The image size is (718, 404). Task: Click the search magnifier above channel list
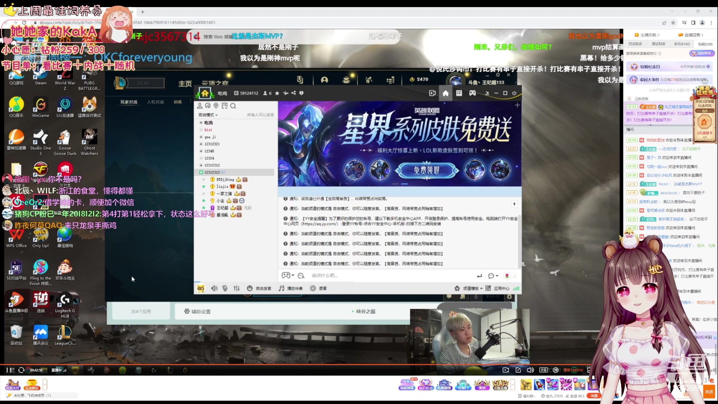pos(233,106)
